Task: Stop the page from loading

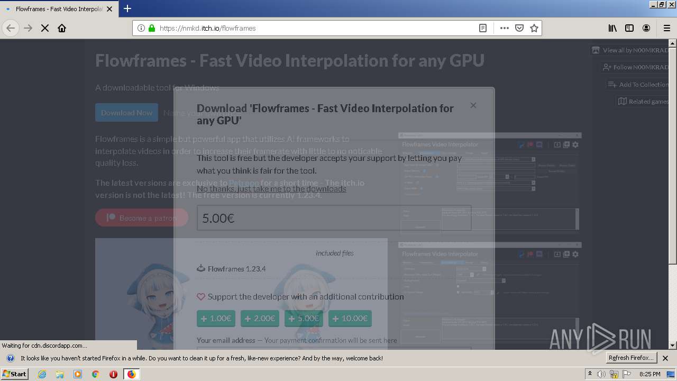Action: pos(45,28)
